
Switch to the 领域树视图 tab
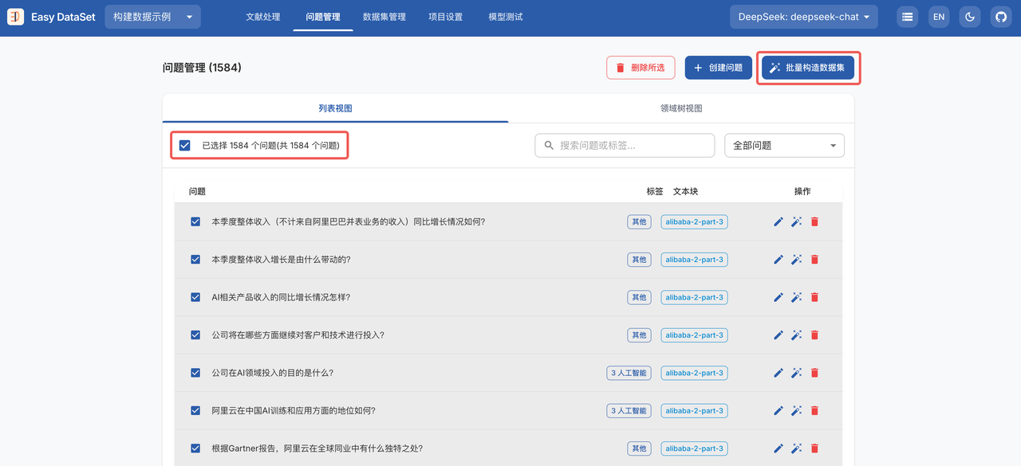pos(680,108)
